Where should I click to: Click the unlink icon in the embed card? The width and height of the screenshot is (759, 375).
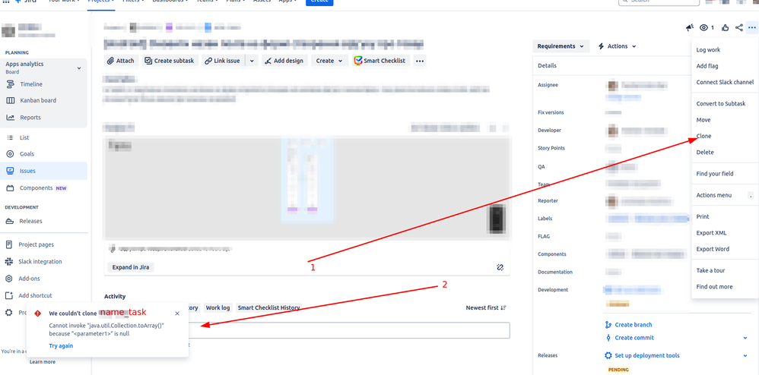[x=500, y=266]
